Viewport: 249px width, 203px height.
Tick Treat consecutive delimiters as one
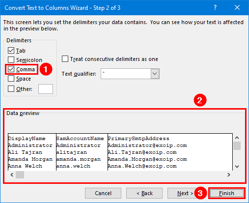[65, 59]
